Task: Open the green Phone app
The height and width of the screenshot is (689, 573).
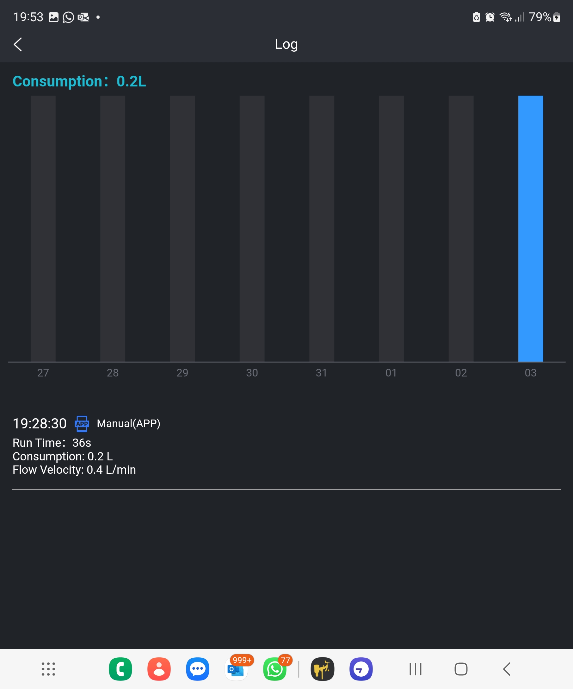Action: point(120,669)
